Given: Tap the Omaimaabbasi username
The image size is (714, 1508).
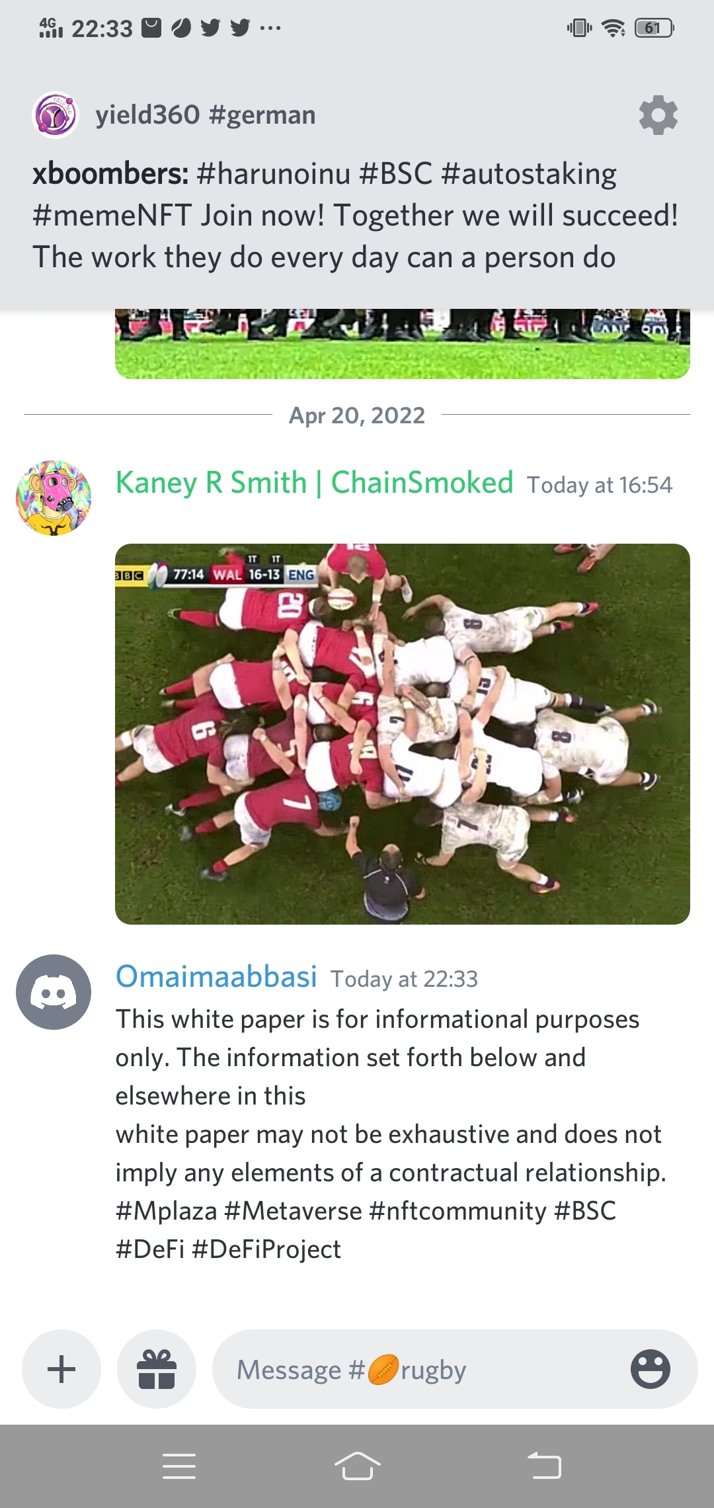Looking at the screenshot, I should (217, 977).
